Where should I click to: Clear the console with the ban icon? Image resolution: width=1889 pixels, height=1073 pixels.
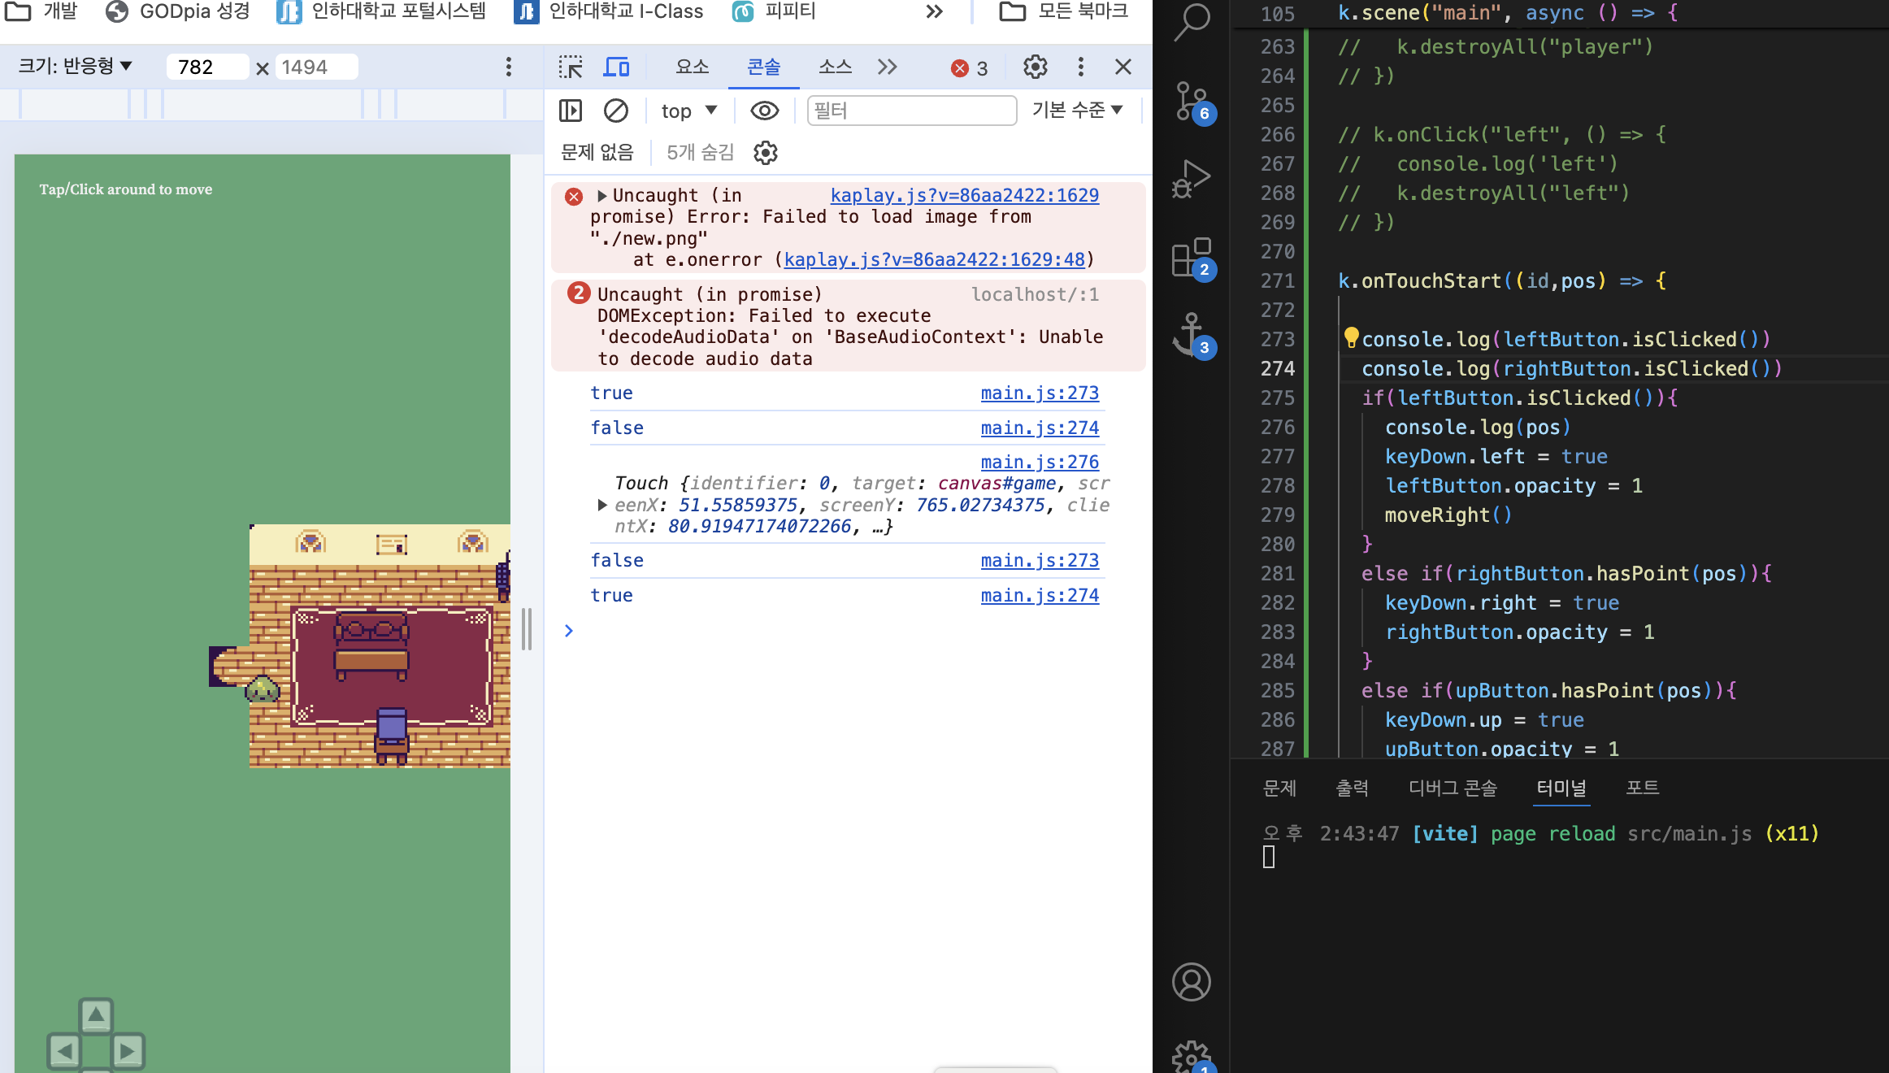coord(616,111)
